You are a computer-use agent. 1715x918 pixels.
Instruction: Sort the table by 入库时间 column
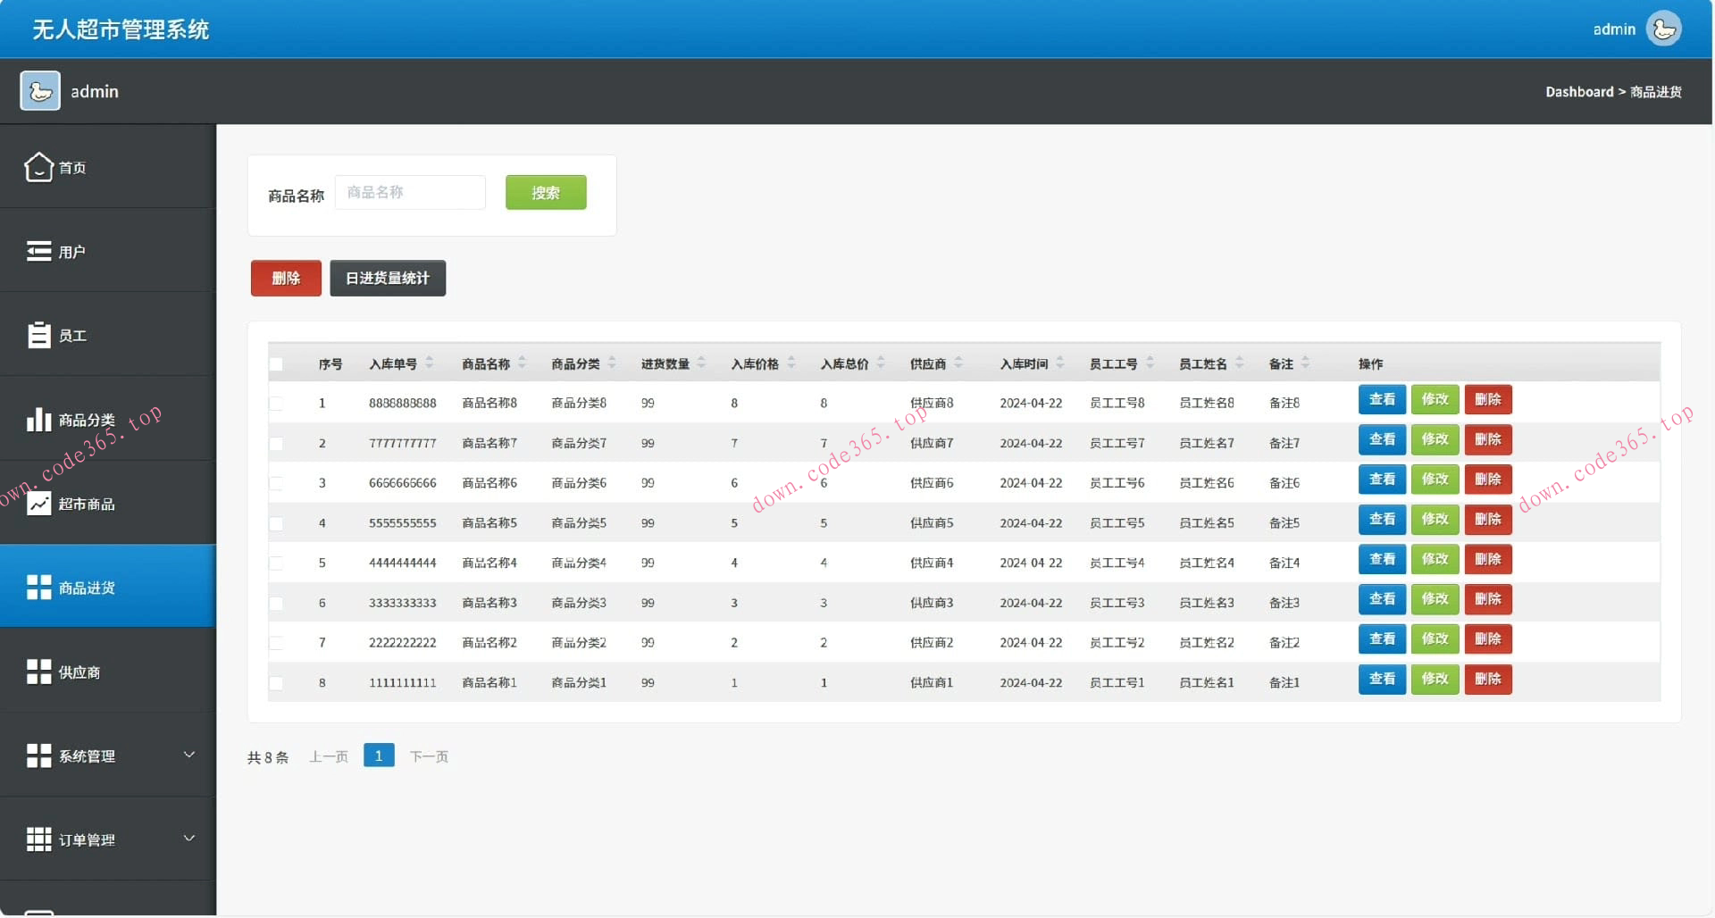(x=1060, y=363)
